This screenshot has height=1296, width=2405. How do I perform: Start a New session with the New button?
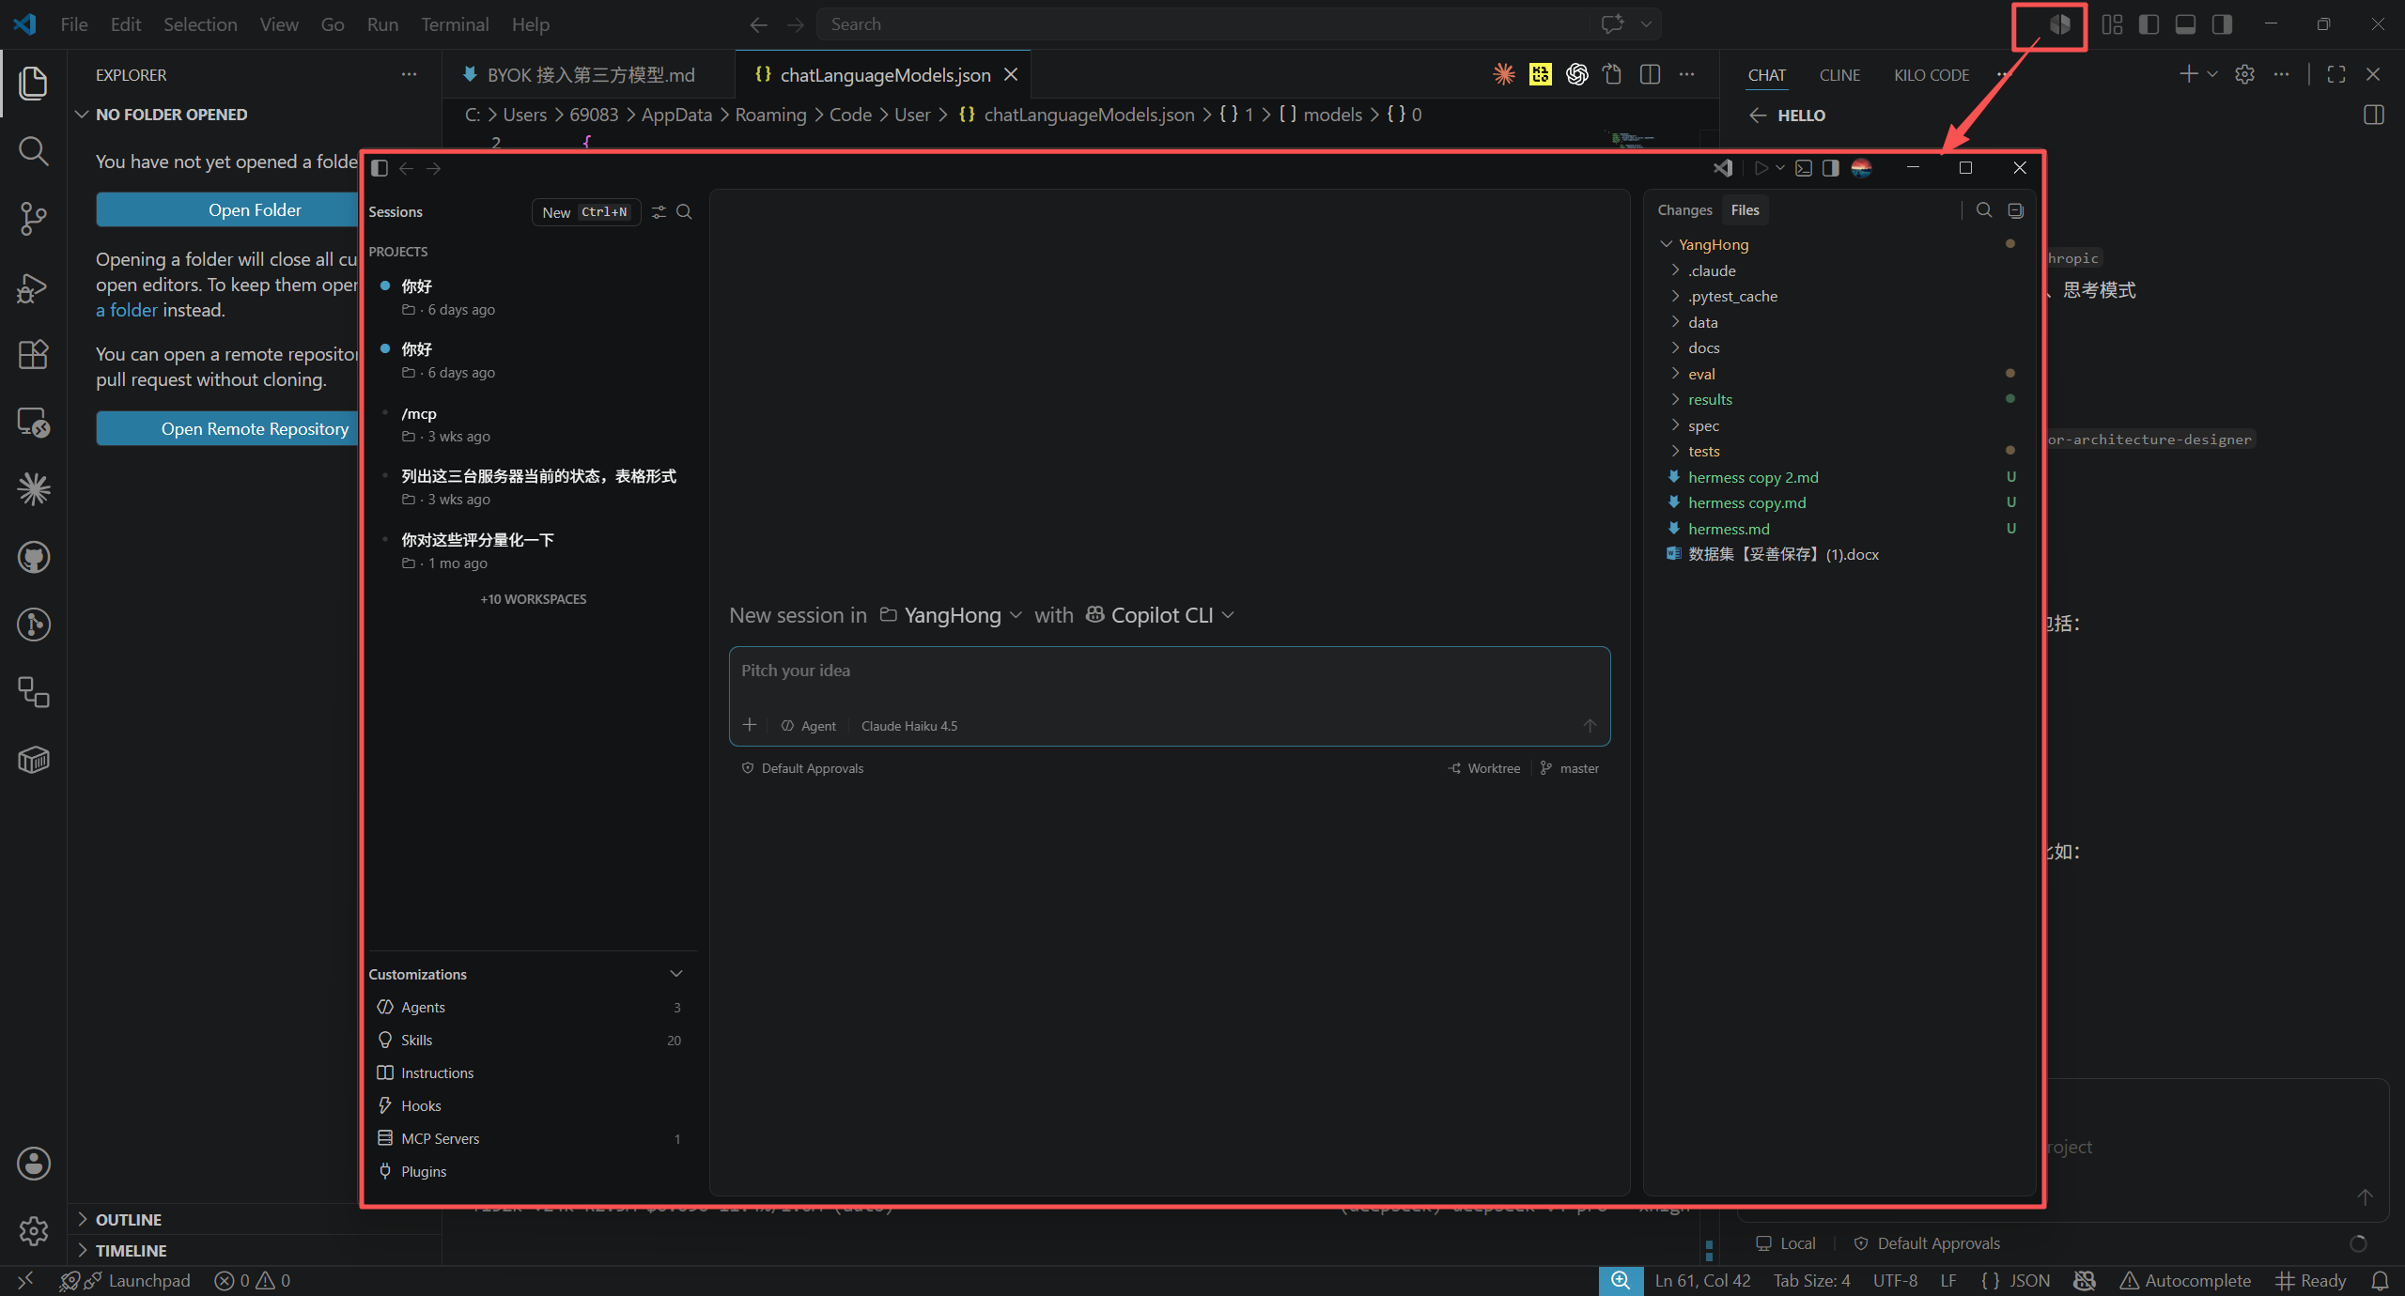pos(585,212)
